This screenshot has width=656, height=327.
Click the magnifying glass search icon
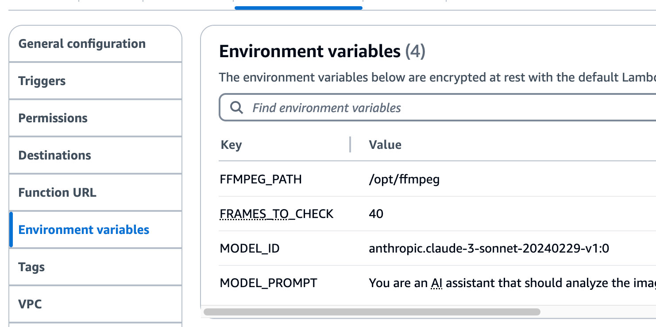click(237, 108)
